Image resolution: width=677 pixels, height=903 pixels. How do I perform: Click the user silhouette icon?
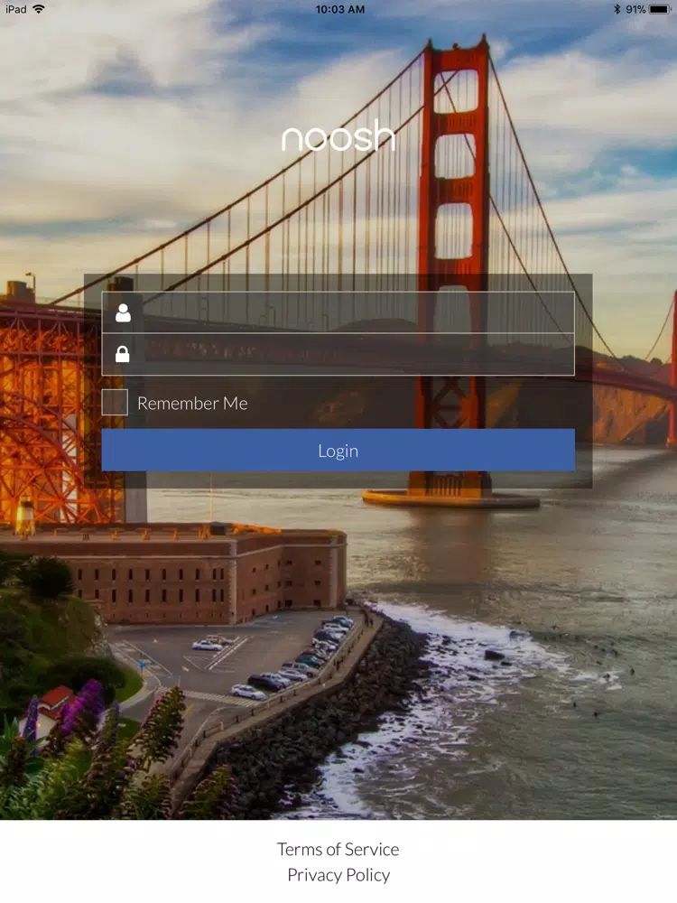123,312
